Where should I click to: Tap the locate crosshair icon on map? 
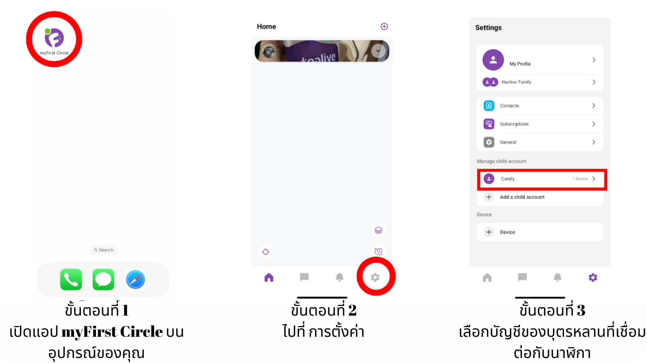(266, 252)
